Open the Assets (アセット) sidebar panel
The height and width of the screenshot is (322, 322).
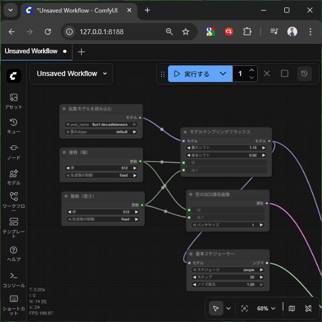(x=14, y=101)
